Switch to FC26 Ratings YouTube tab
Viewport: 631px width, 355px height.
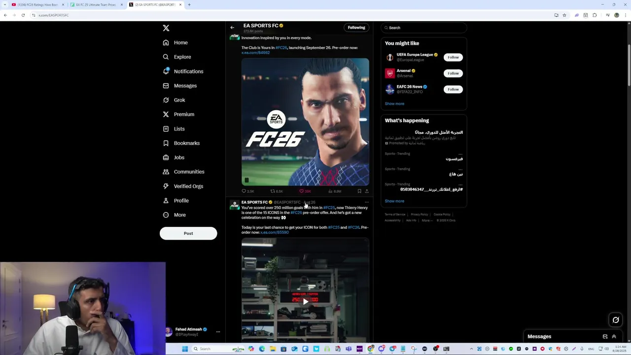click(x=37, y=4)
